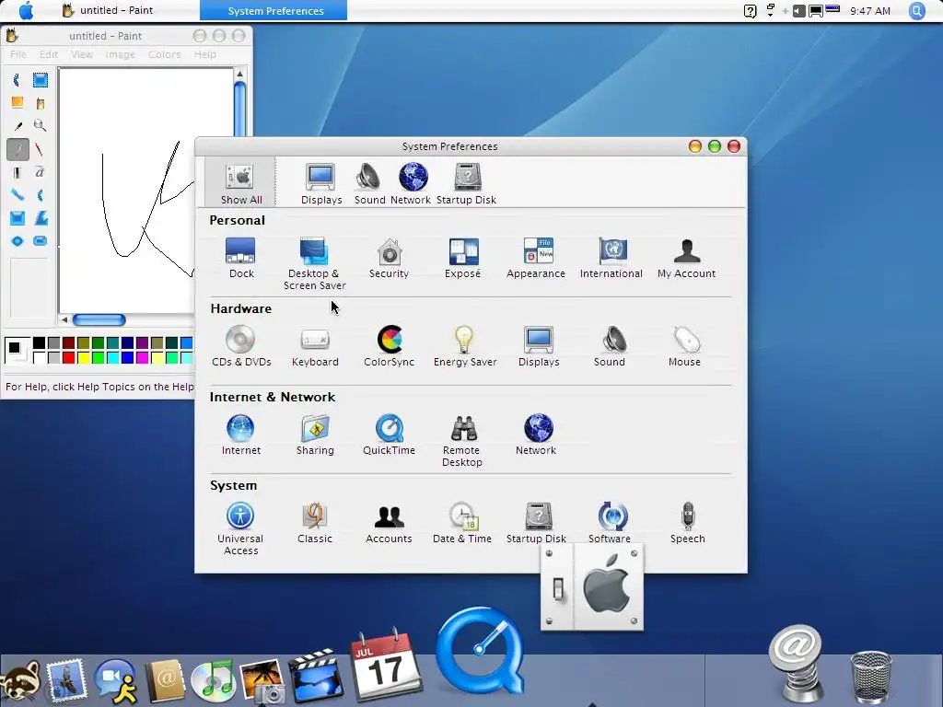This screenshot has height=707, width=943.
Task: Open the File menu in Paint
Action: [x=18, y=54]
